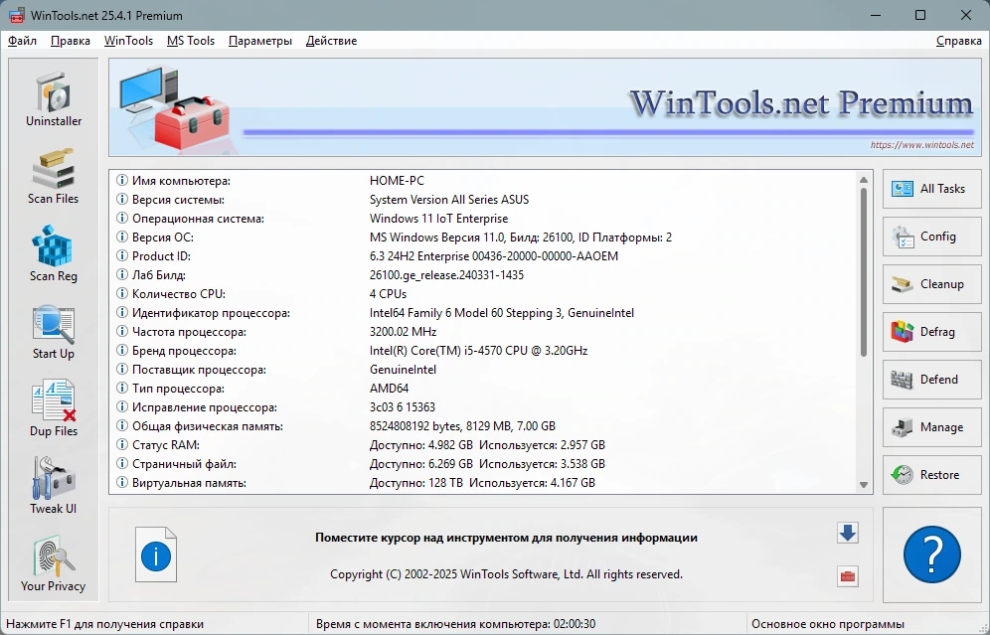The width and height of the screenshot is (990, 635).
Task: Click the info icon beside Исправление процессора
Action: pos(122,407)
